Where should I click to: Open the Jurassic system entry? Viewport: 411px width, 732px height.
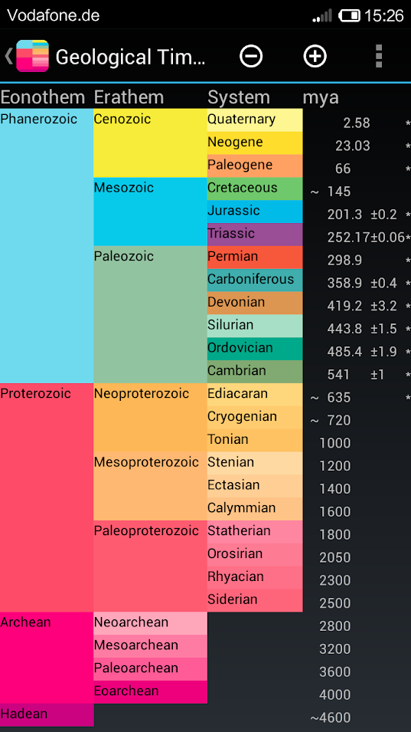(255, 212)
